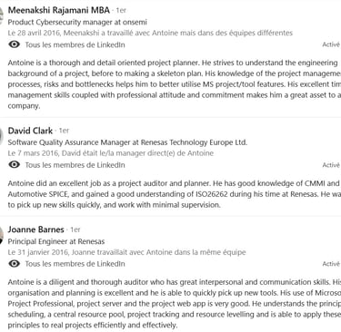341x332 pixels.
Task: Click Joanne Barnes's recommendation text paragraph
Action: [x=175, y=303]
